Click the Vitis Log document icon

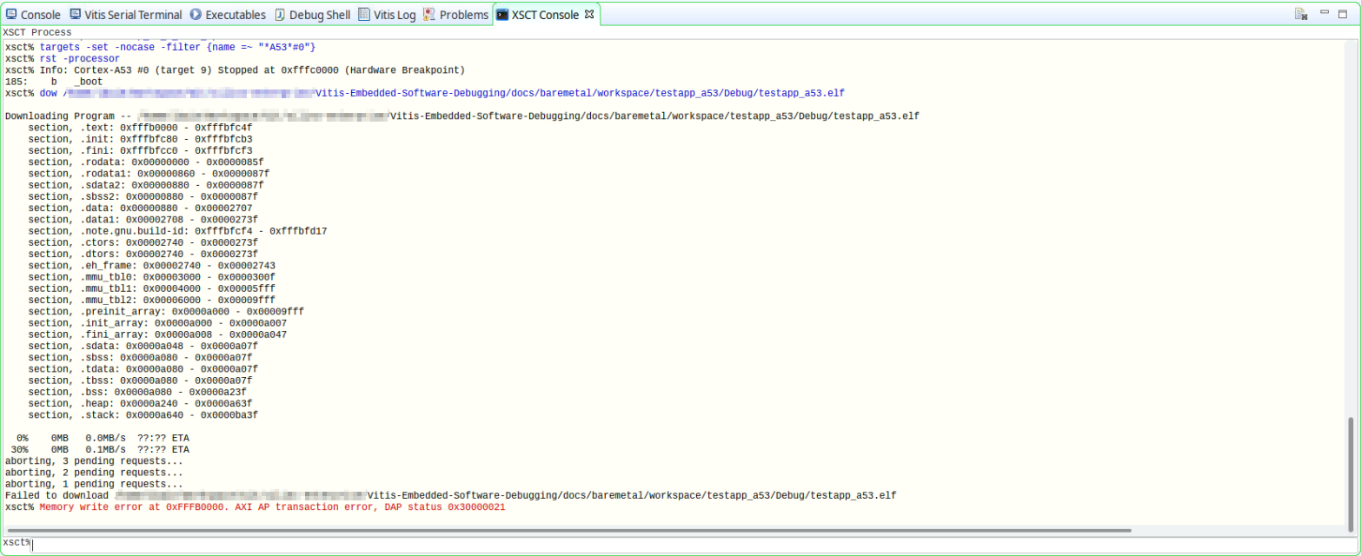click(x=363, y=14)
